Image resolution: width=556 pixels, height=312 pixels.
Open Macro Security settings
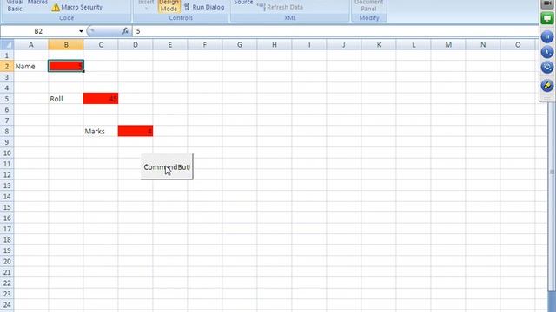[77, 7]
